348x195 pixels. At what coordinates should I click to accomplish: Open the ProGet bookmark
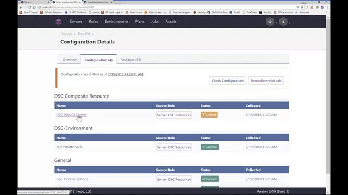tap(235, 12)
